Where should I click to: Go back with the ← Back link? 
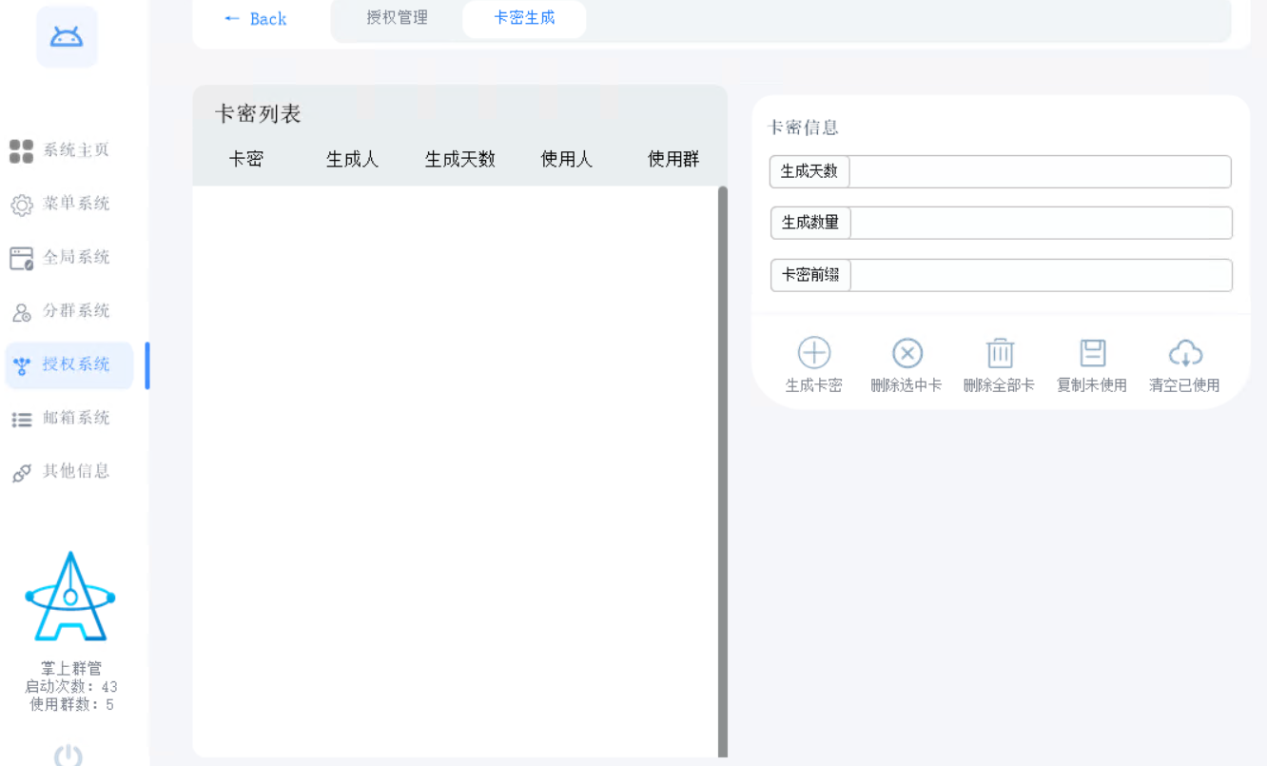coord(255,18)
